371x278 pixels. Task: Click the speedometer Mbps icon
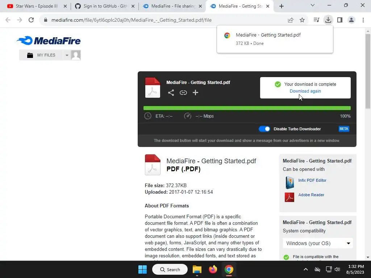[x=188, y=116]
